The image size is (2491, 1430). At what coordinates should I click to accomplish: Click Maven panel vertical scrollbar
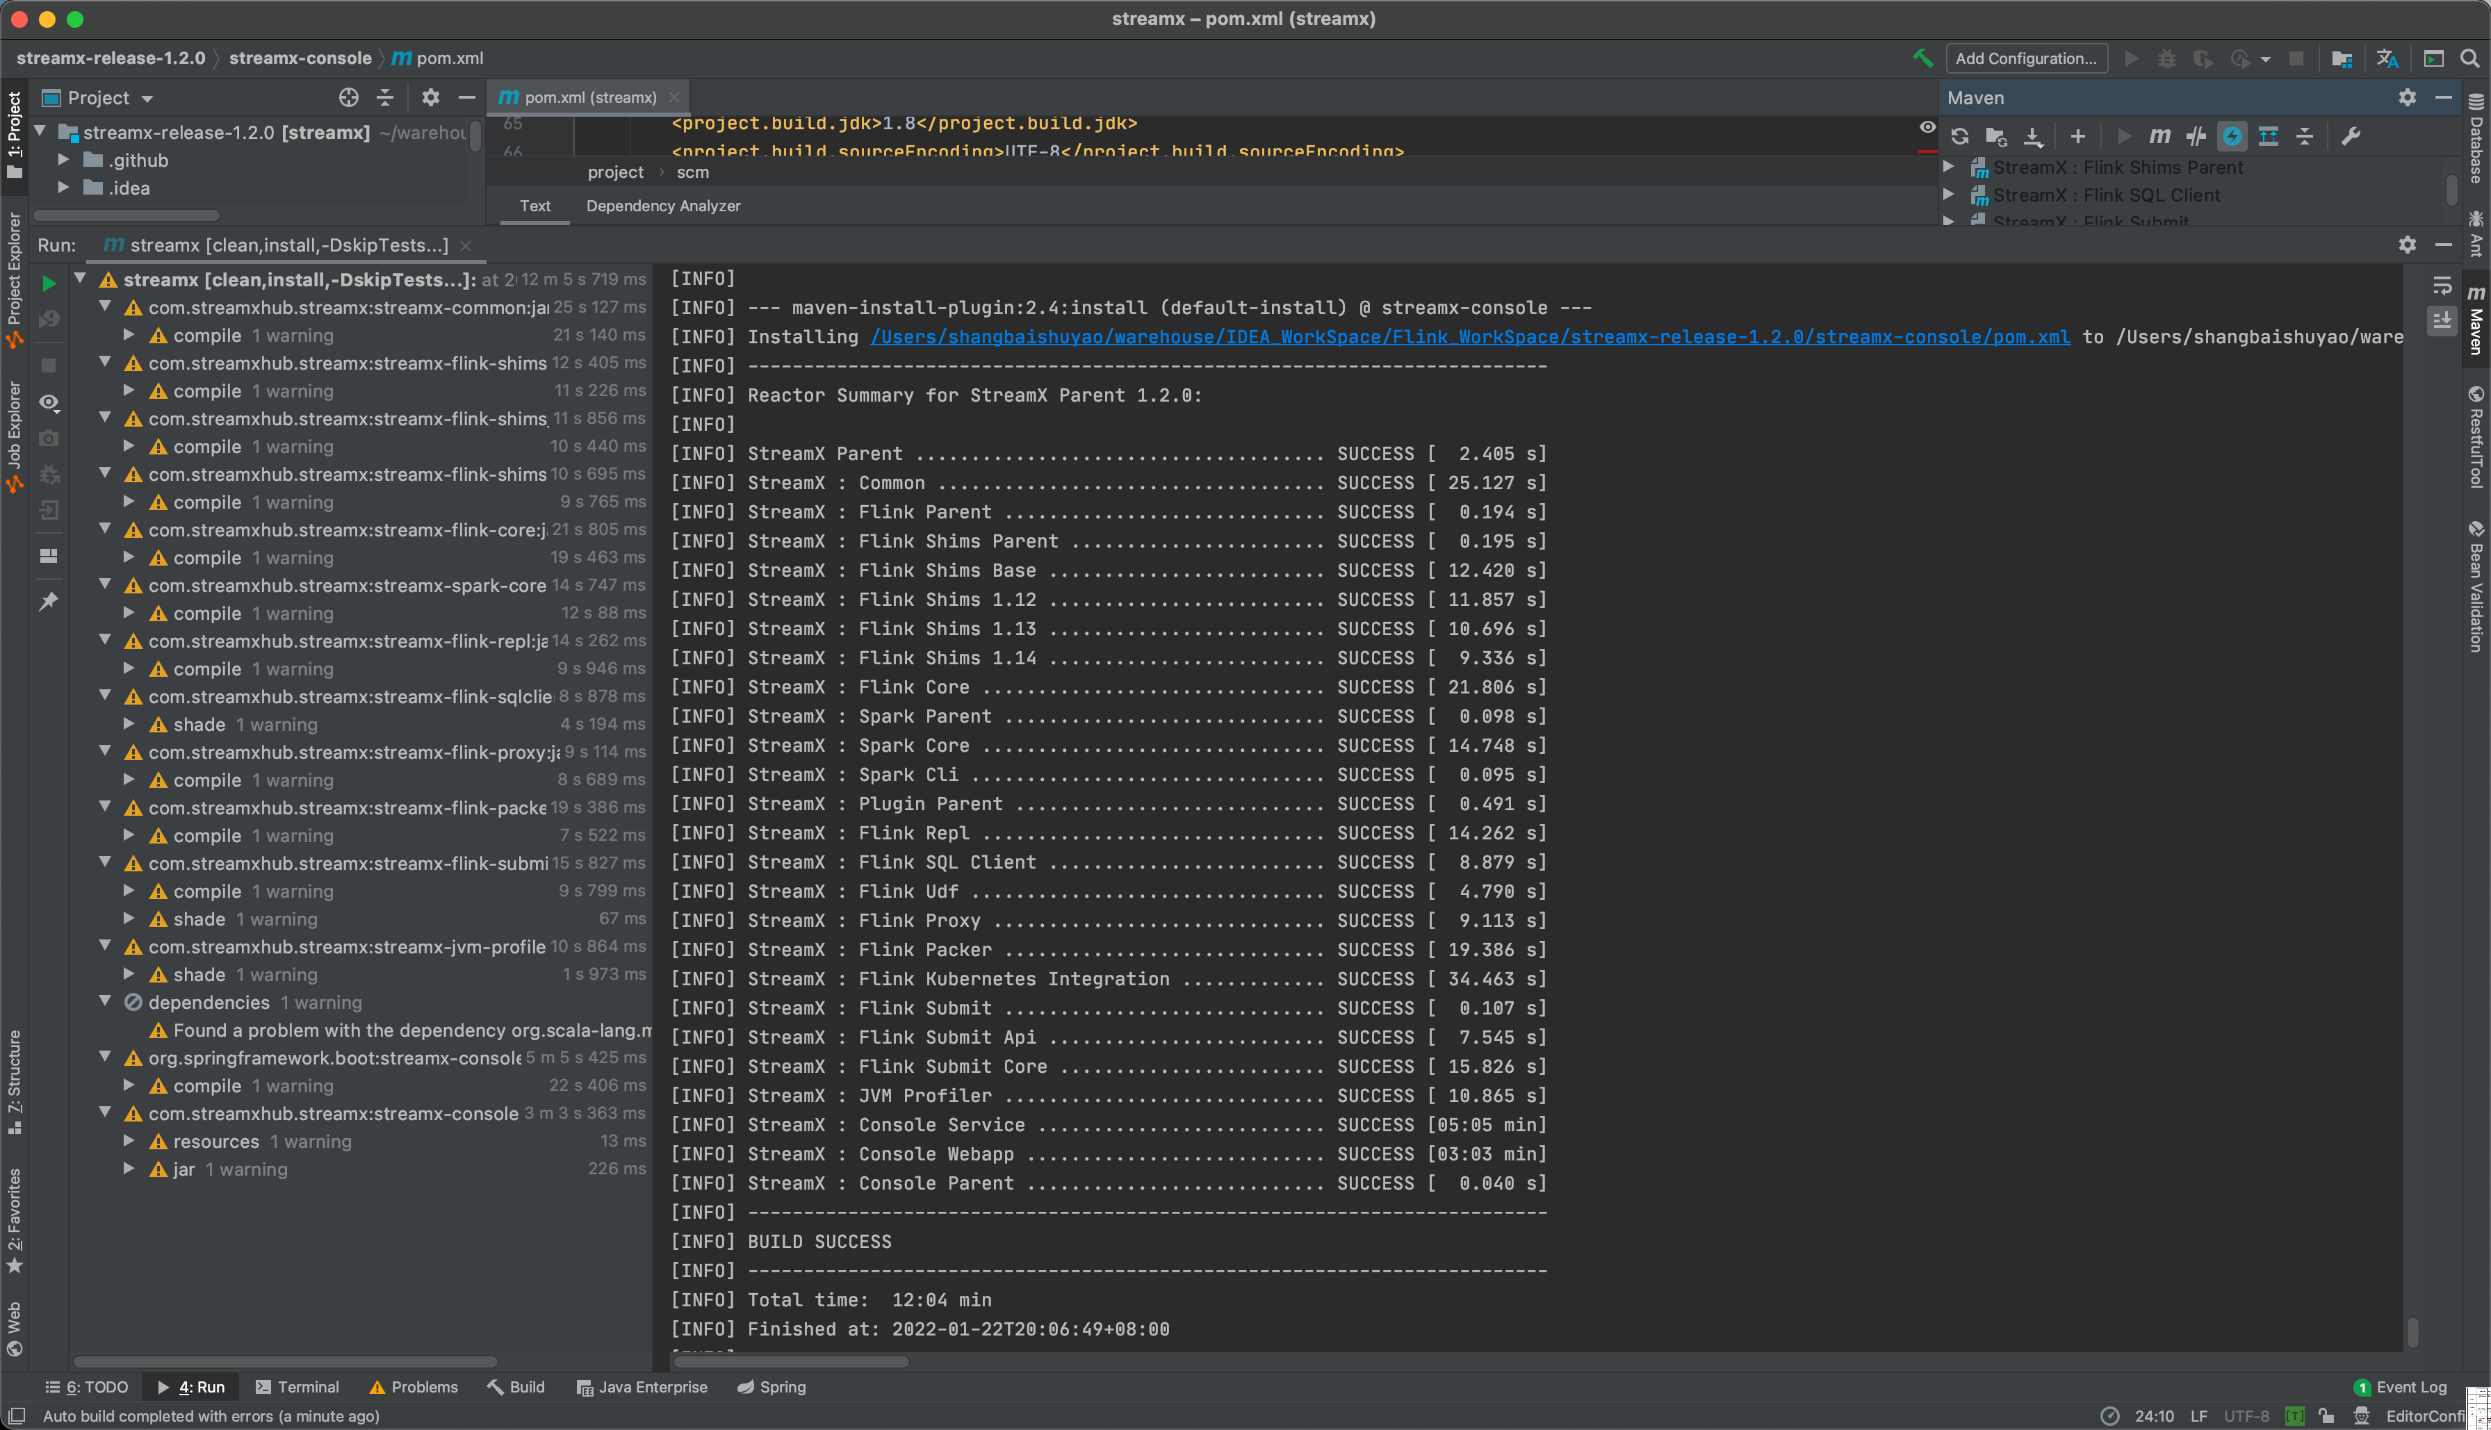coord(2451,190)
